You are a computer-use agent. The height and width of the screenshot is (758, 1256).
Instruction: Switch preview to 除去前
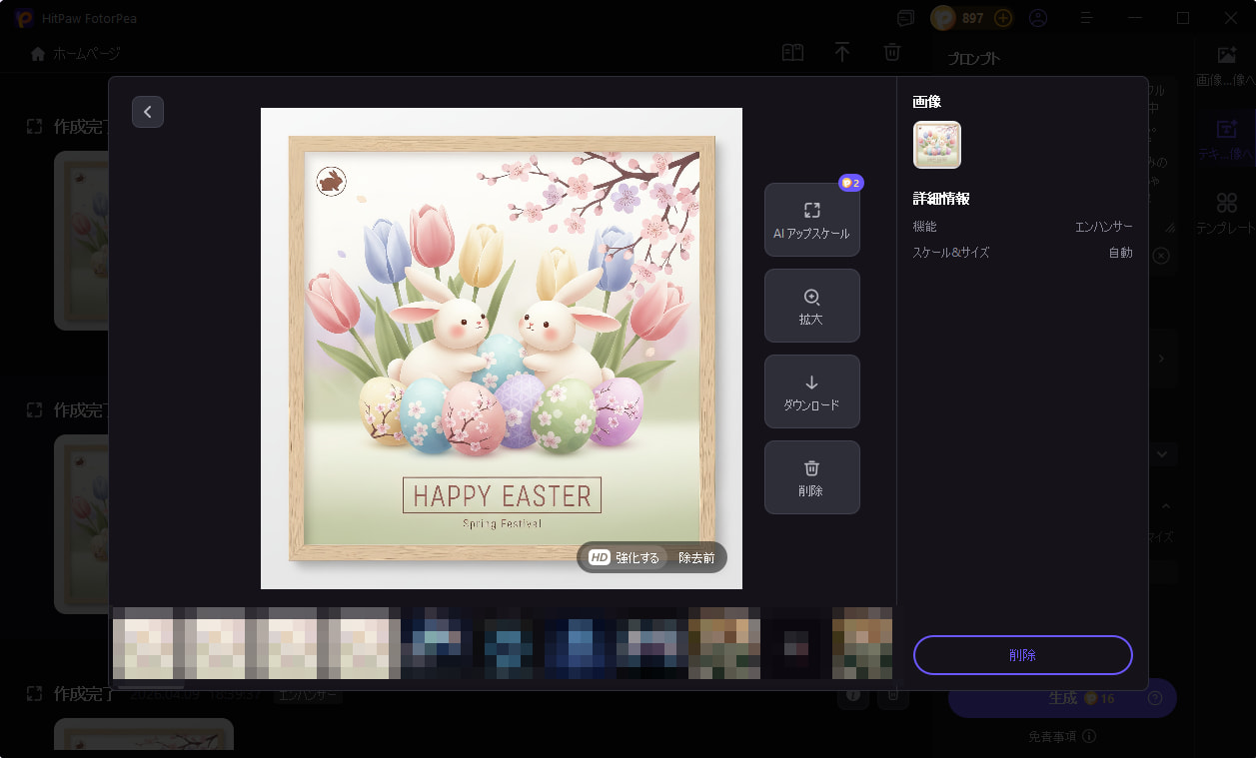[696, 557]
